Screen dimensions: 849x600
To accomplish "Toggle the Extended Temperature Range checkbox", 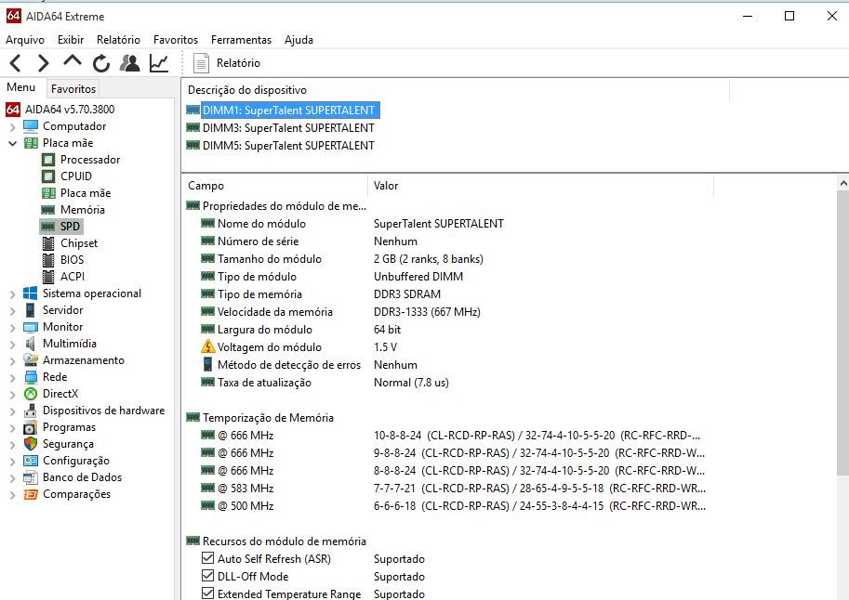I will [207, 593].
